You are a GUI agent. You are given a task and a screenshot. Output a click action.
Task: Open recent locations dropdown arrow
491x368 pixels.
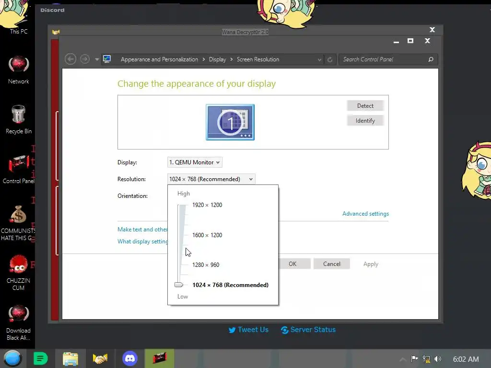[97, 59]
